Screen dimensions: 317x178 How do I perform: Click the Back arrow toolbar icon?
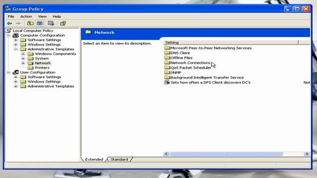click(9, 23)
